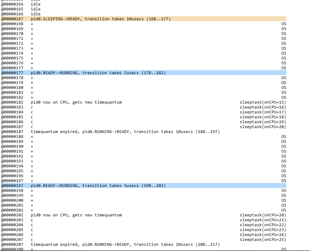Click the OS label on row @00000168

(x=284, y=24)
